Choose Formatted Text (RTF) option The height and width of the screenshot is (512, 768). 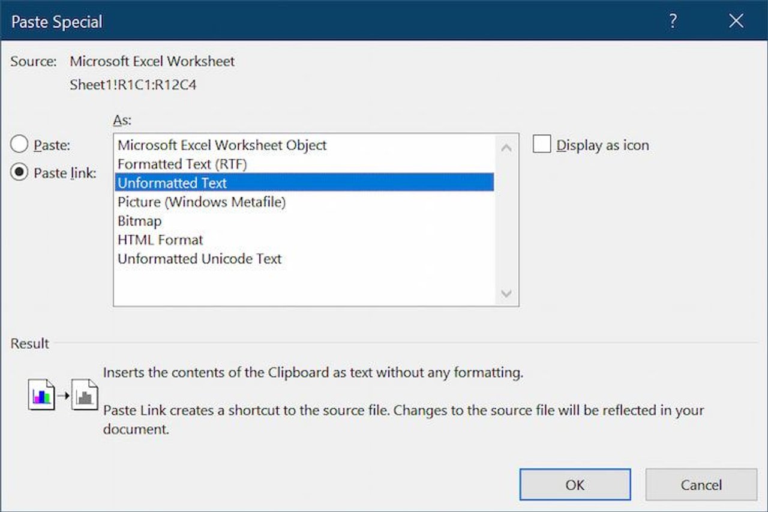click(x=182, y=164)
